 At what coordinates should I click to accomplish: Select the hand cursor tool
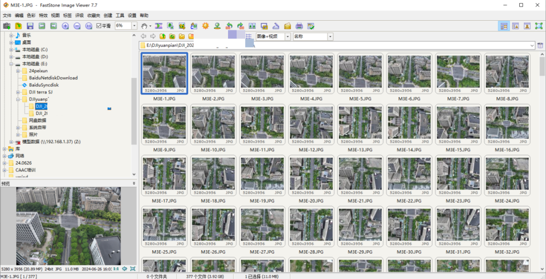[x=144, y=26]
